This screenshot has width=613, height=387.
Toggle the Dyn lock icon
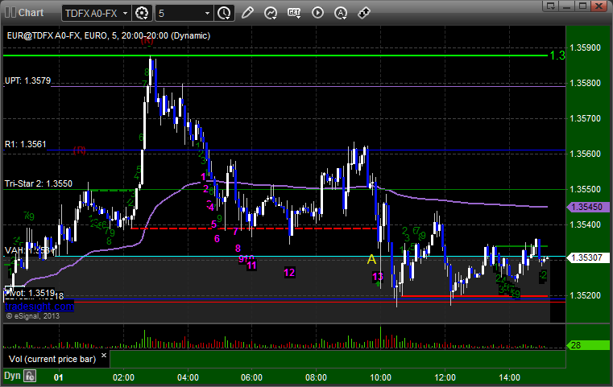coord(30,377)
